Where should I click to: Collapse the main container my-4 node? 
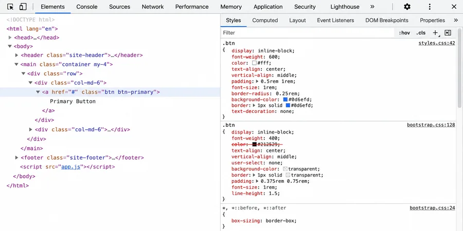pyautogui.click(x=16, y=64)
